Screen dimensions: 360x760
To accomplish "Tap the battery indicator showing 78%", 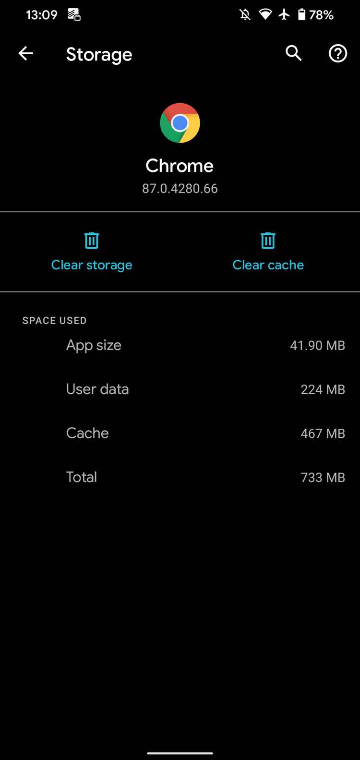I will (x=317, y=14).
